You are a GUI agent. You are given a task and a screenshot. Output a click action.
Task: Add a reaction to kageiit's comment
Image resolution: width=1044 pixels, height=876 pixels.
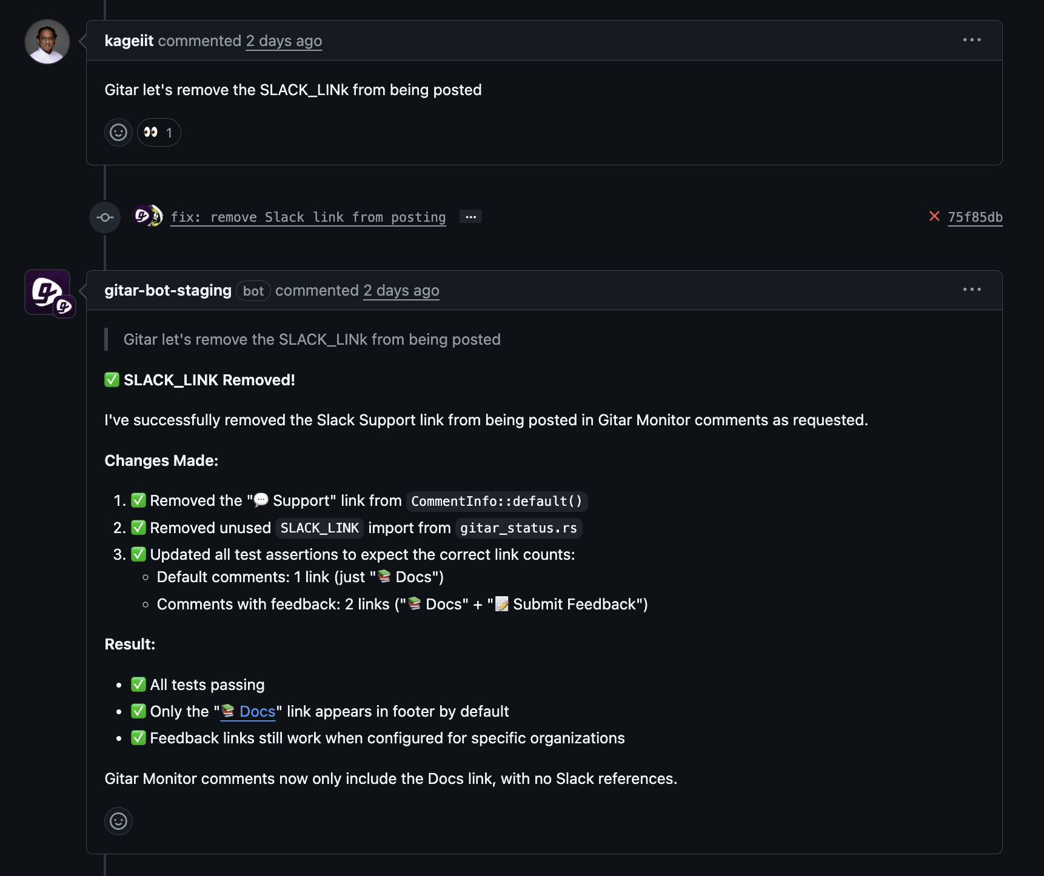tap(118, 132)
